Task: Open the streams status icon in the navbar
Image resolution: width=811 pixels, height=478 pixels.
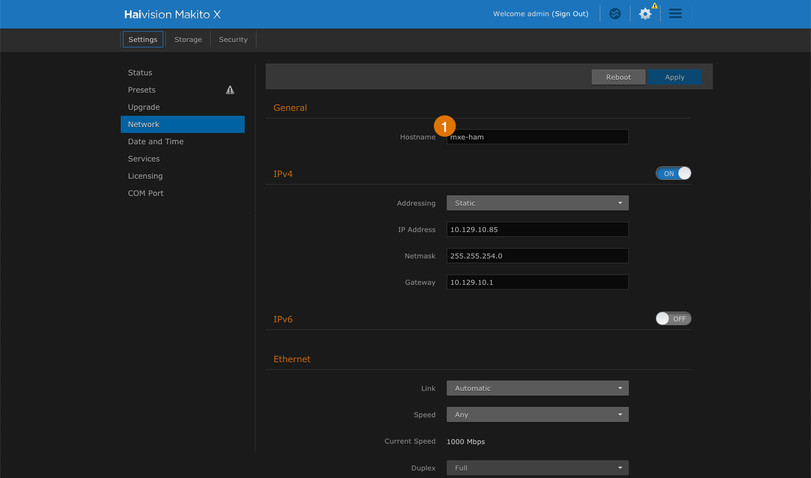Action: pyautogui.click(x=615, y=13)
